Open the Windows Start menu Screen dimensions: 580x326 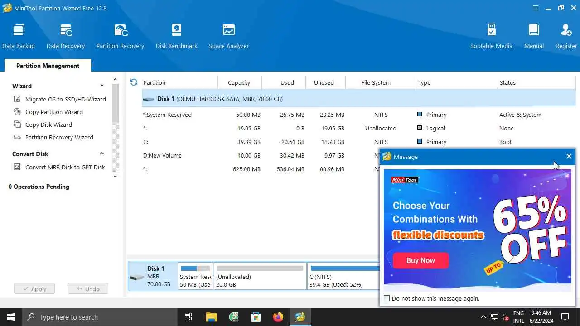11,317
